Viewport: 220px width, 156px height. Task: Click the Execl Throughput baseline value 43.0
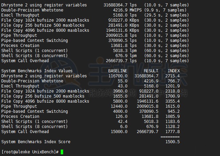(122, 86)
